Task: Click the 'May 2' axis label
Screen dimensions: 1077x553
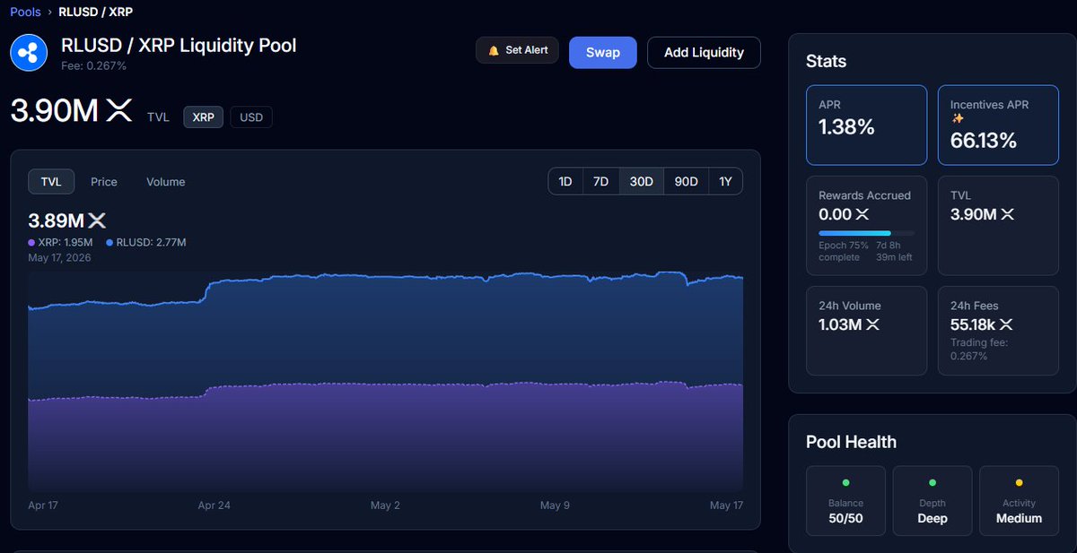Action: click(x=385, y=505)
